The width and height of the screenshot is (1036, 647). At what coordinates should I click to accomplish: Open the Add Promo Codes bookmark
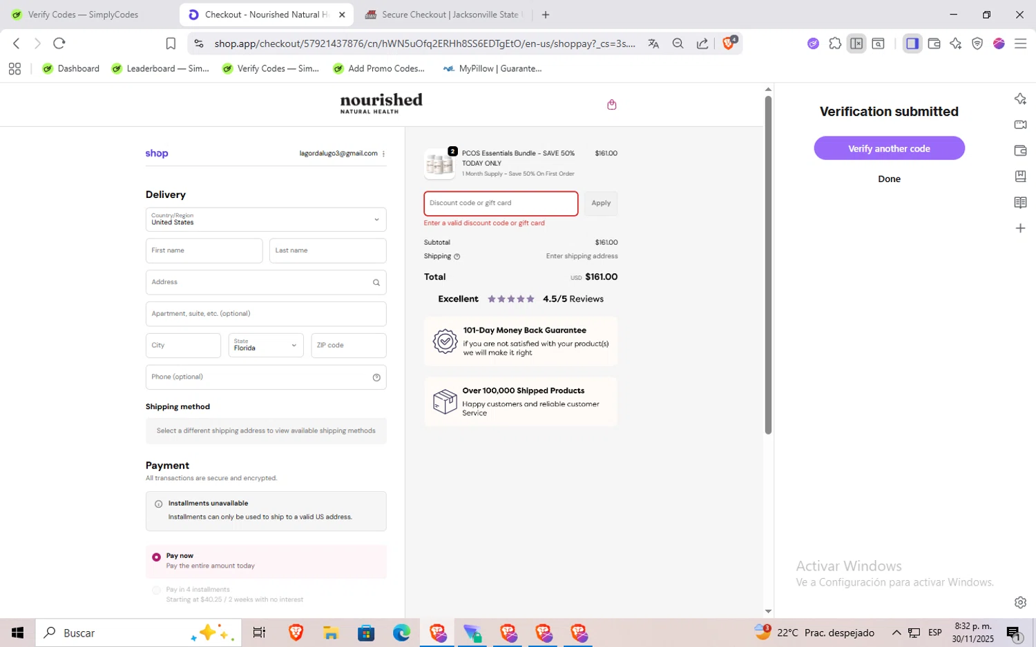[x=378, y=68]
